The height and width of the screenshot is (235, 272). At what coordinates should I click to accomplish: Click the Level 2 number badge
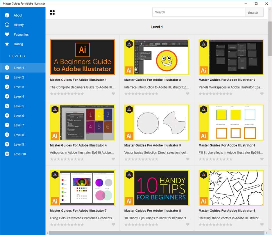(x=7, y=77)
